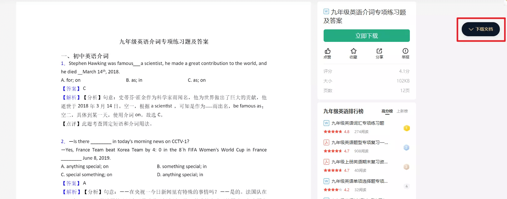This screenshot has width=507, height=199.
Task: Open 九年级英语题型专项复习 document link
Action: click(360, 142)
